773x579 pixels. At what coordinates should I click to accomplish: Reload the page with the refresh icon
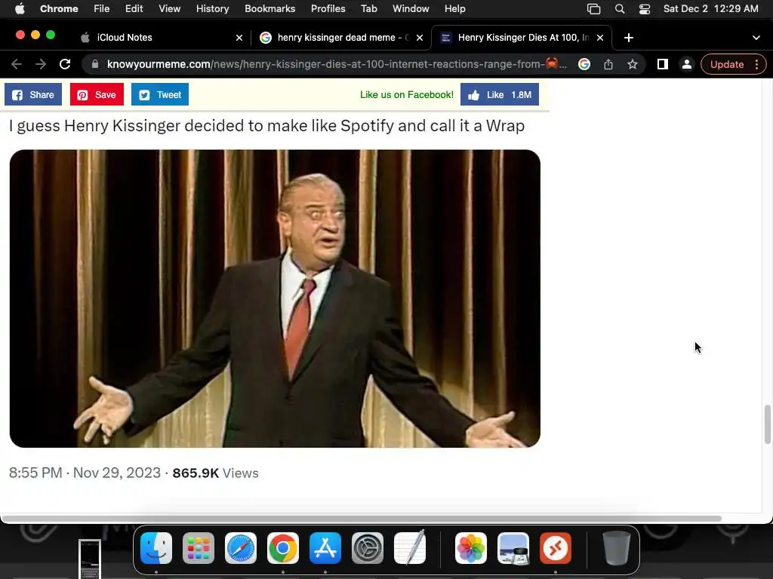(65, 64)
